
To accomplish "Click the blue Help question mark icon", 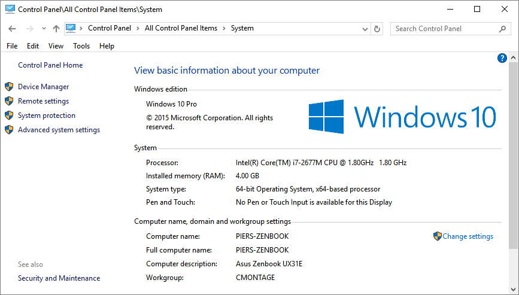I will pyautogui.click(x=502, y=58).
